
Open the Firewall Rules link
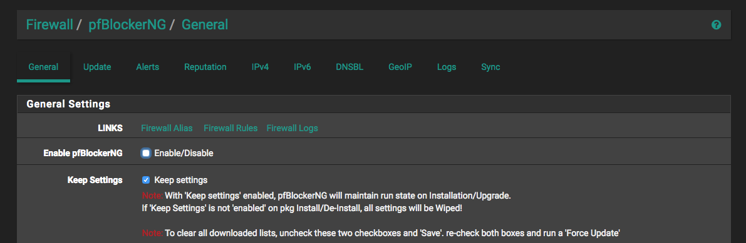pos(231,128)
